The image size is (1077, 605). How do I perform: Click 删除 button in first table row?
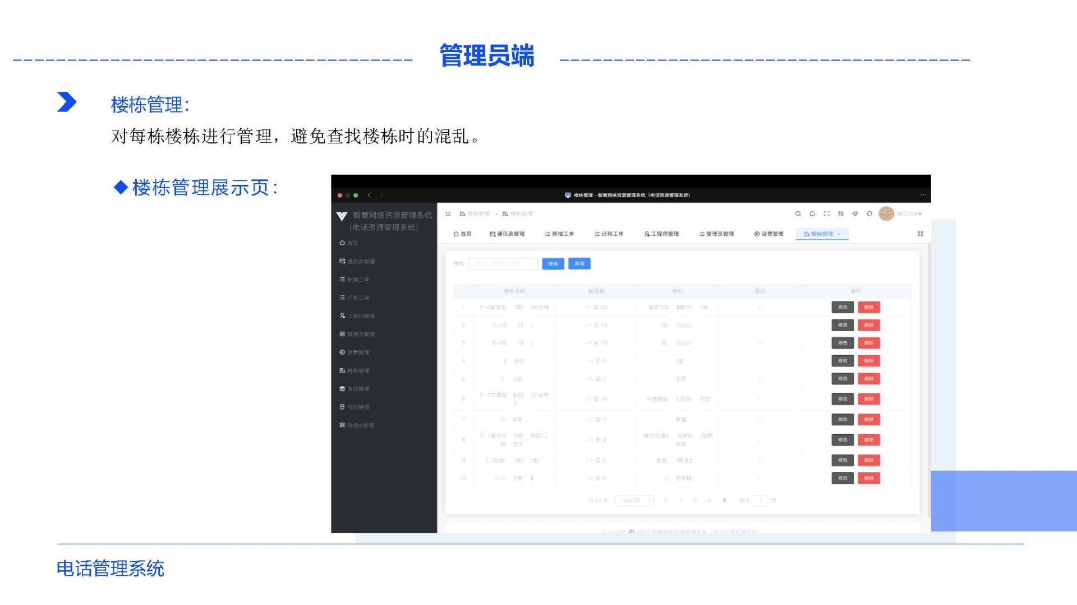868,307
